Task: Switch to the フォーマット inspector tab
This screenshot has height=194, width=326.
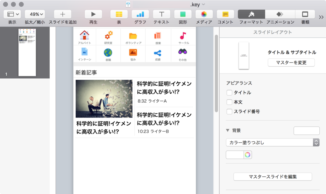Action: (252, 14)
